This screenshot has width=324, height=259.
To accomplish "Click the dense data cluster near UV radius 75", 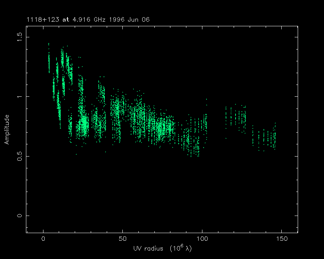I will pos(162,128).
